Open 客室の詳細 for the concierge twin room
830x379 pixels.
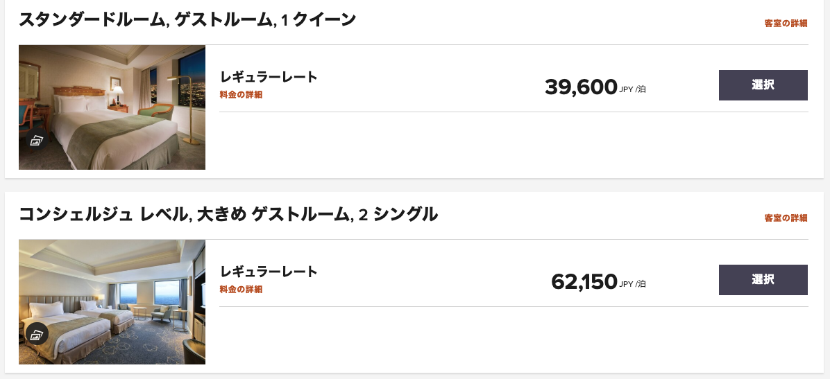tap(786, 218)
